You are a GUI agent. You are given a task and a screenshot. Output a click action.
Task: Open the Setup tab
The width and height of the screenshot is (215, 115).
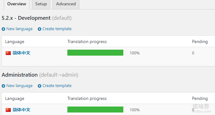tap(41, 4)
